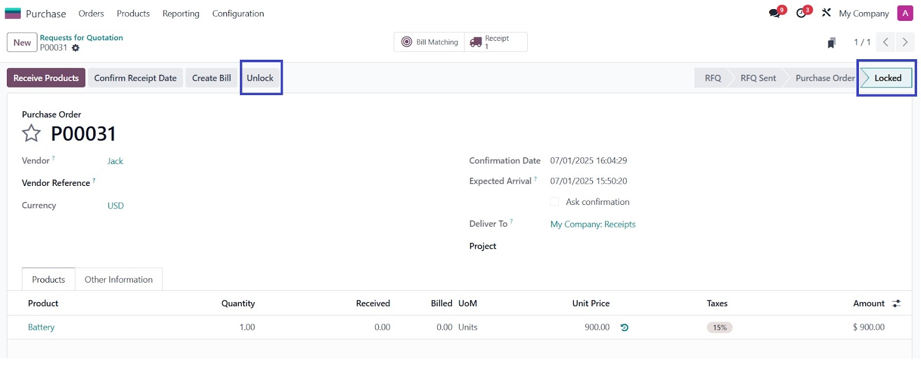Toggle the Ask confirmation checkbox
The image size is (921, 369).
[554, 202]
